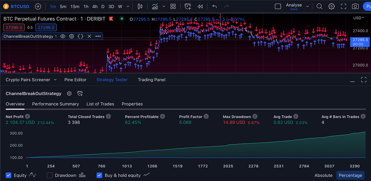Switch to the List of Trades tab

tap(100, 104)
